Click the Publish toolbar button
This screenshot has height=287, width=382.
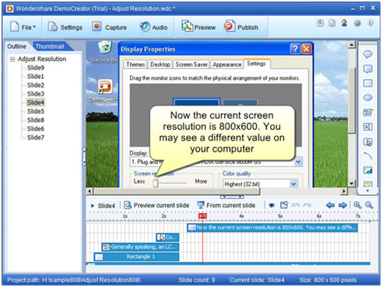(241, 27)
